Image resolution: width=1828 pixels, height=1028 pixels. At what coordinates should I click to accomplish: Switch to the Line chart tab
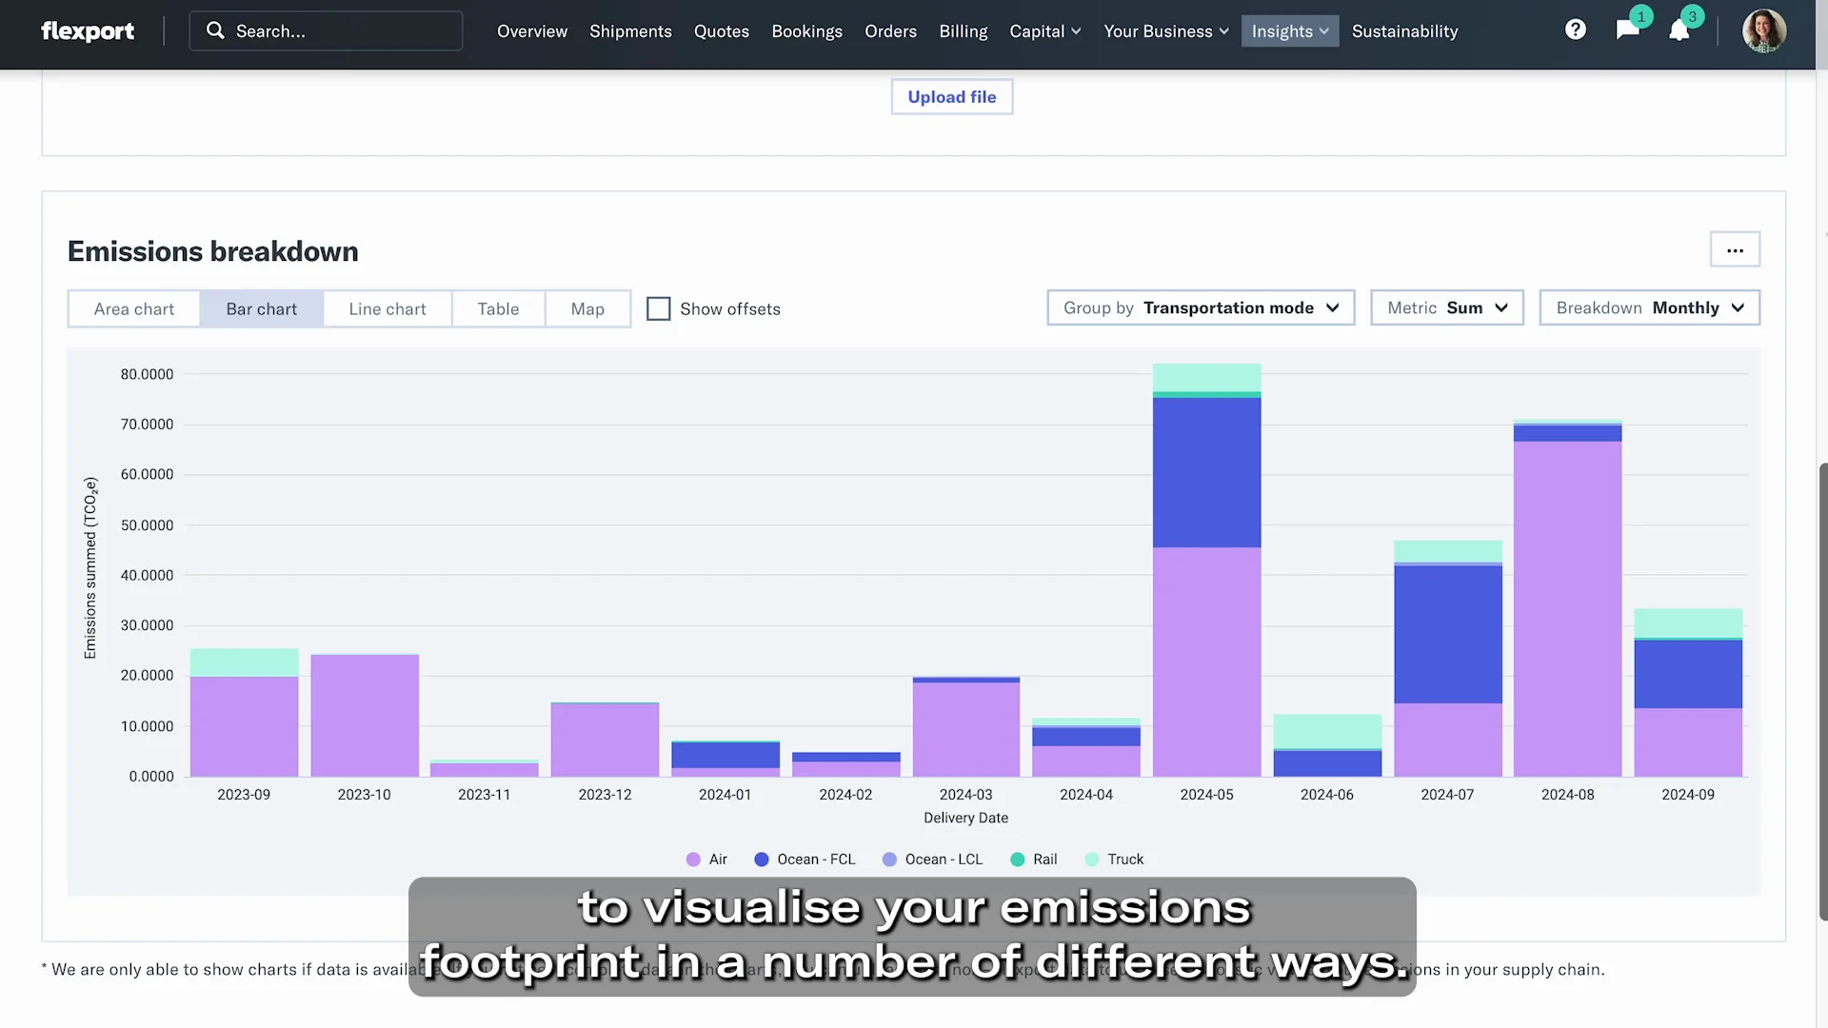(387, 309)
